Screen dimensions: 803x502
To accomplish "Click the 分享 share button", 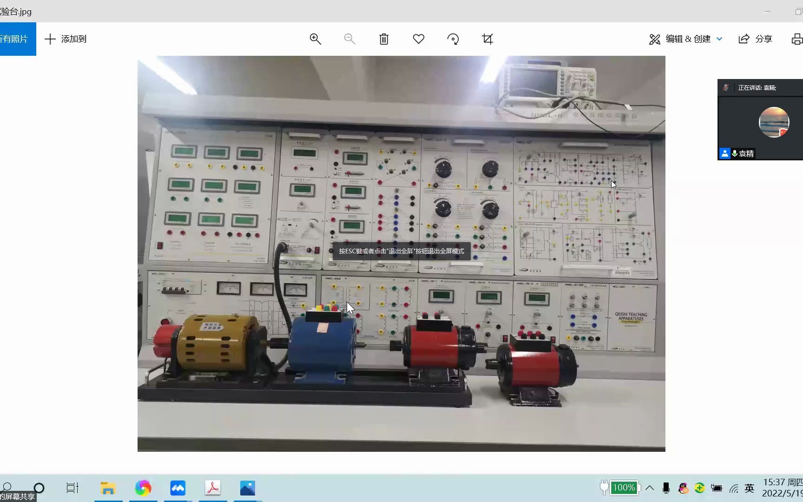I will (756, 39).
